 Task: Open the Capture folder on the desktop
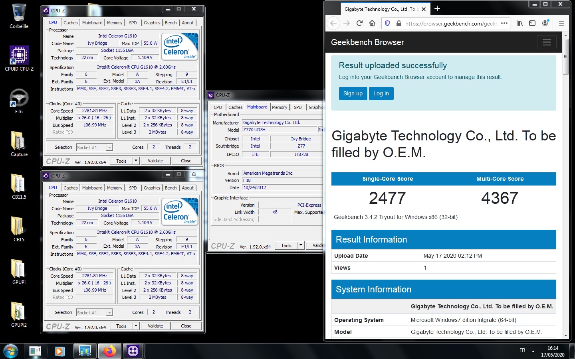[x=19, y=144]
